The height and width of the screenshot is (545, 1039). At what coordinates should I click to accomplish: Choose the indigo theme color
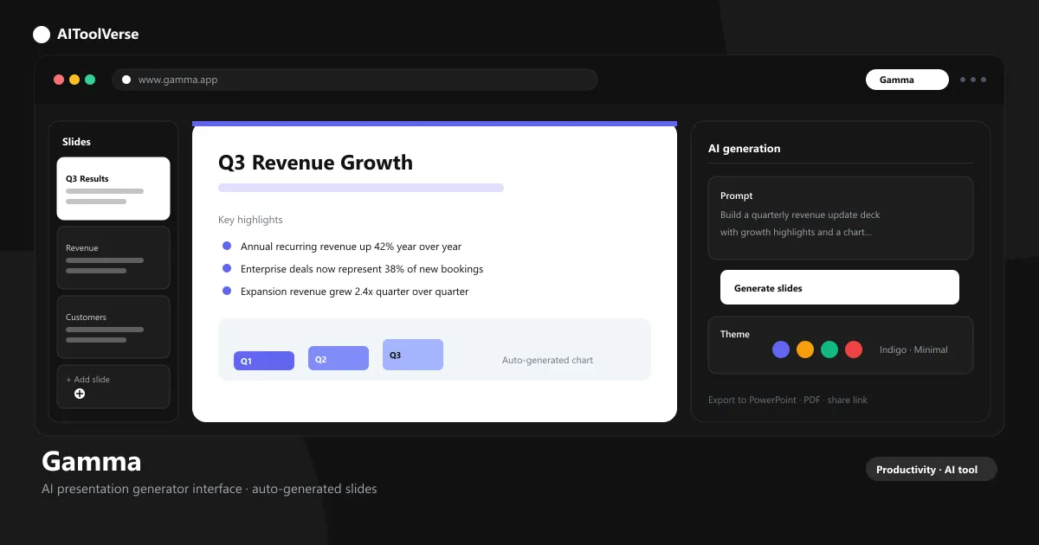[781, 349]
